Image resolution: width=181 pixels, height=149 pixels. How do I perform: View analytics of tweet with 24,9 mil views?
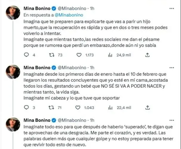click(110, 55)
